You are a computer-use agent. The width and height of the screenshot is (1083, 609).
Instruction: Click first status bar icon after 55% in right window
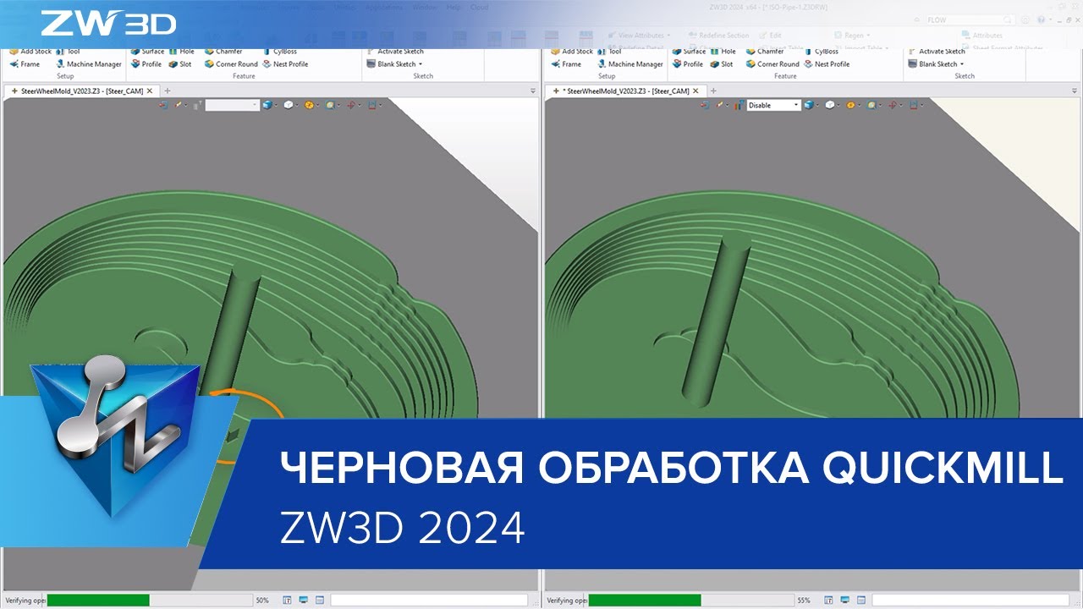click(x=828, y=600)
